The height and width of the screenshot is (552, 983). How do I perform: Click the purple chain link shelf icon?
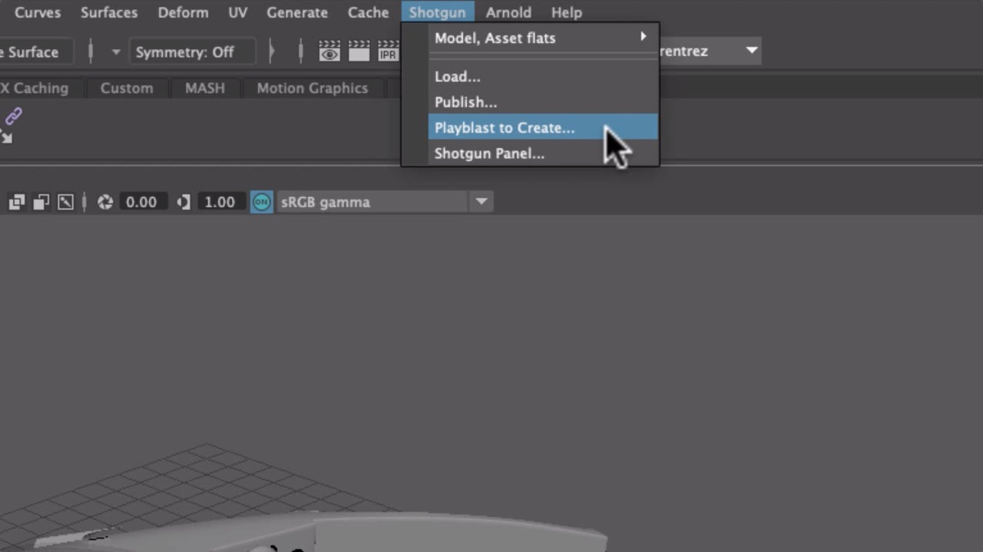[14, 117]
